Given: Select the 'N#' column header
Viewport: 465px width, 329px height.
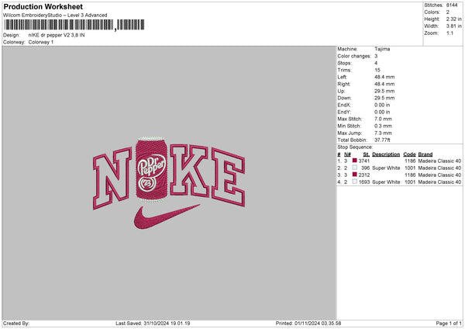Looking at the screenshot, I should point(347,154).
